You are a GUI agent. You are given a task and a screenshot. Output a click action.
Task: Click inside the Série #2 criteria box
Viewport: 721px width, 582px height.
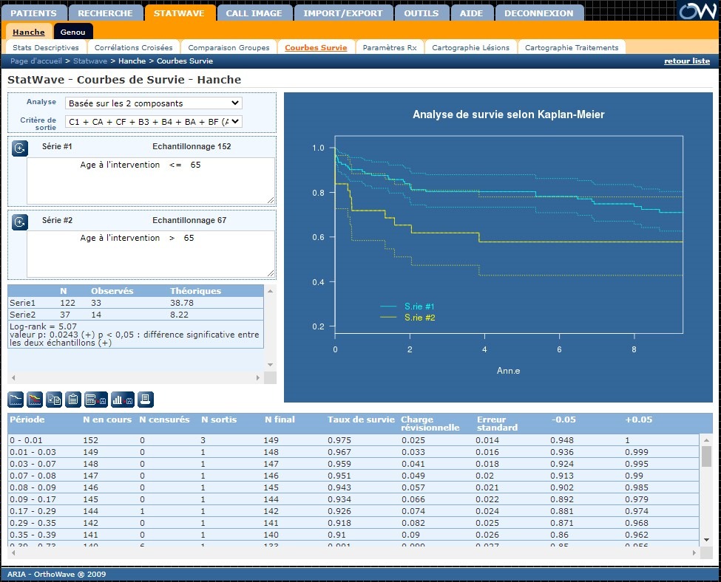click(151, 254)
